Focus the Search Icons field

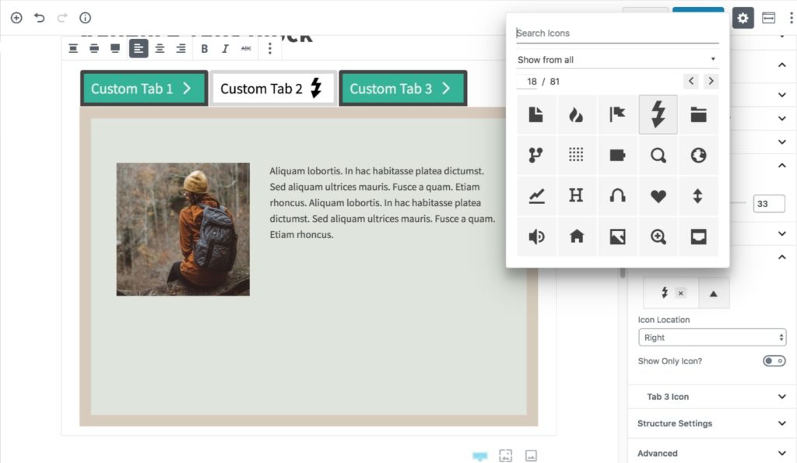tap(617, 33)
